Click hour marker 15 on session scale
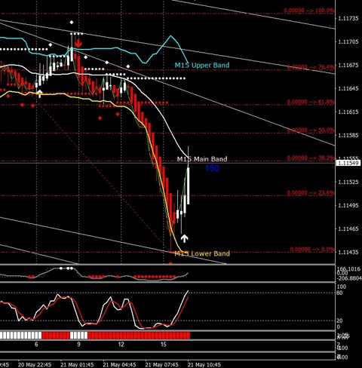362x368 pixels. [x=164, y=344]
